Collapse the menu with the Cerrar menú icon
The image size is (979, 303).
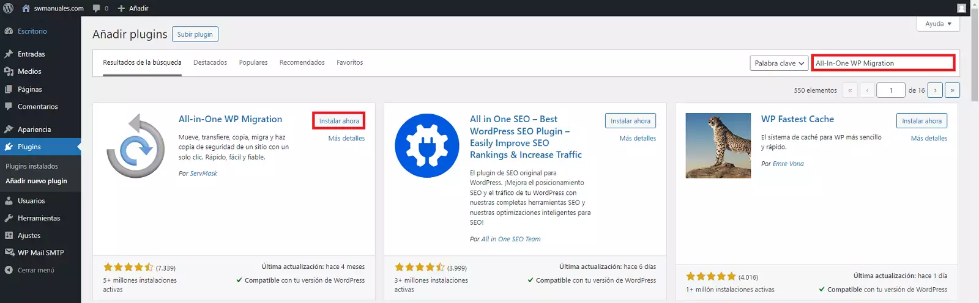(x=9, y=270)
